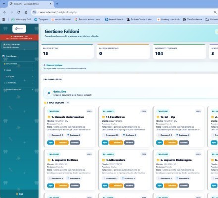The image size is (218, 198).
Task: Click Apri on Impianto Radiologico card
Action: pyautogui.click(x=159, y=186)
